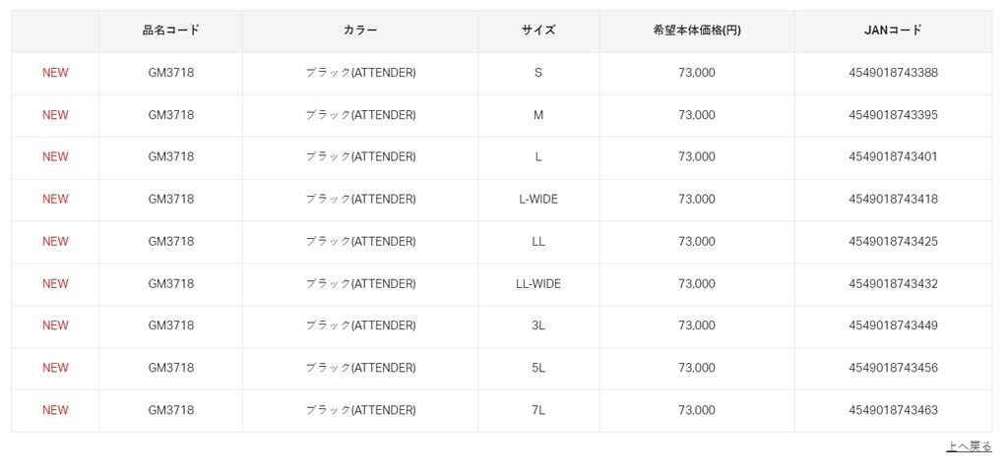Click the 上へ戻る back-to-top link
The width and height of the screenshot is (1008, 472).
(x=969, y=446)
